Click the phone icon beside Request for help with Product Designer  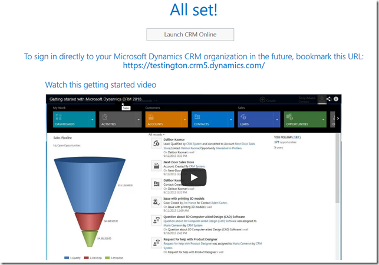tap(156, 242)
